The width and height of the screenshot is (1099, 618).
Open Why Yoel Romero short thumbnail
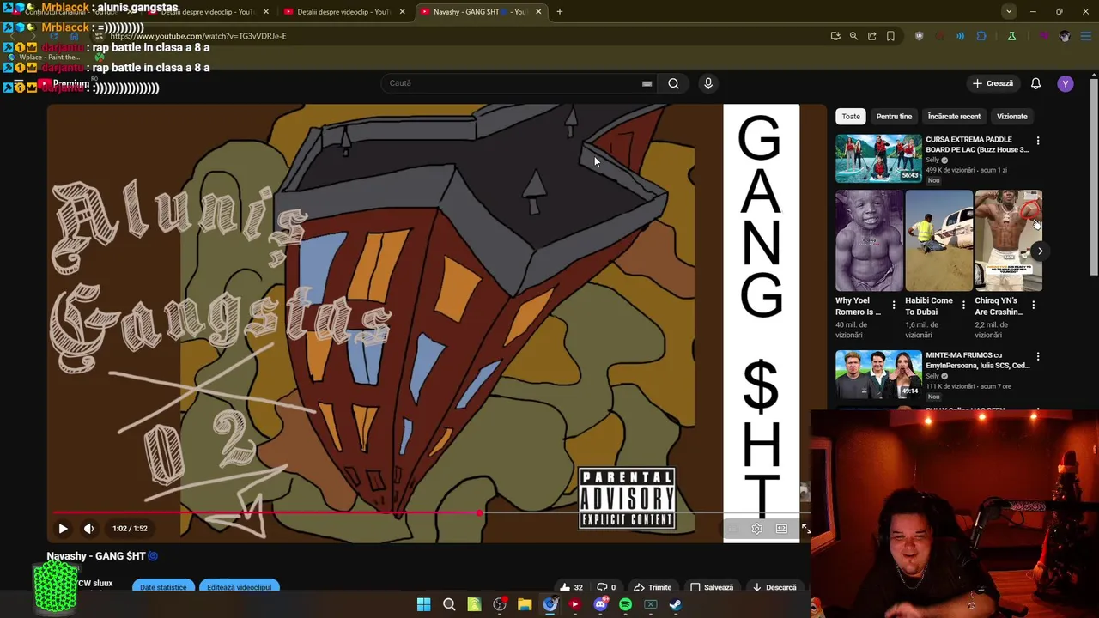click(x=869, y=241)
